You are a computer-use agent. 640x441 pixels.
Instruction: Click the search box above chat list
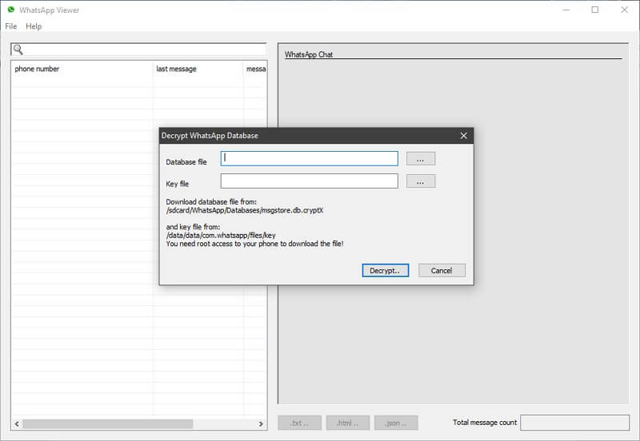[144, 50]
